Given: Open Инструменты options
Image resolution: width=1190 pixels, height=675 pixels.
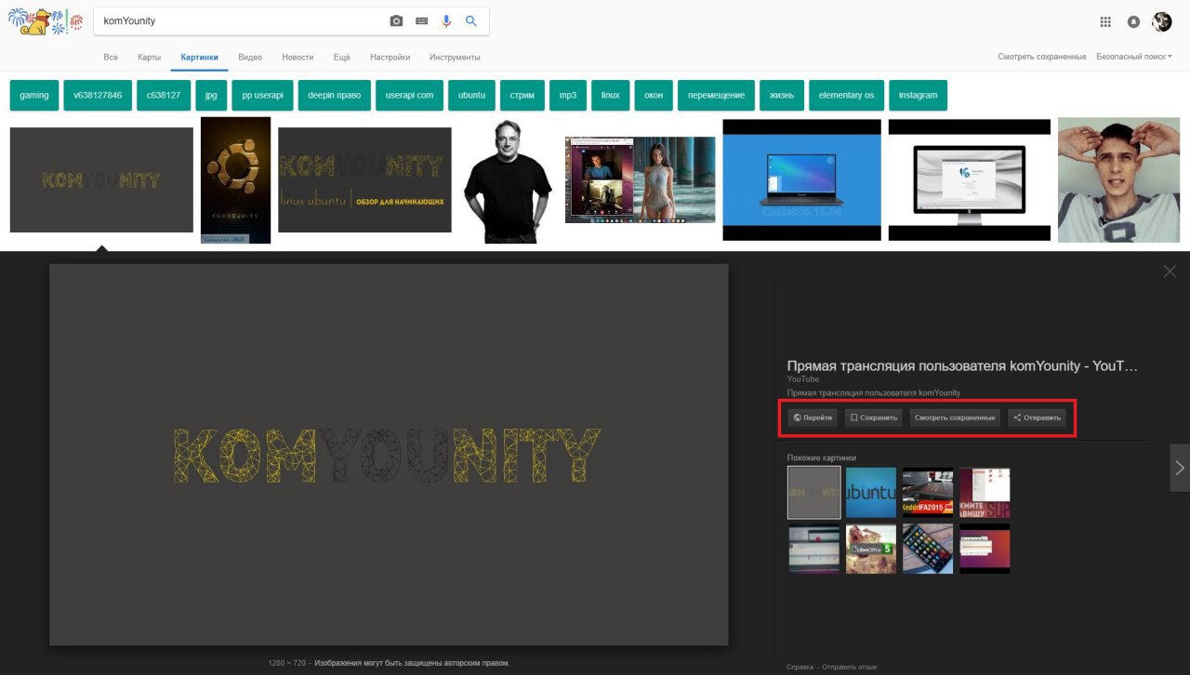Looking at the screenshot, I should [x=455, y=57].
